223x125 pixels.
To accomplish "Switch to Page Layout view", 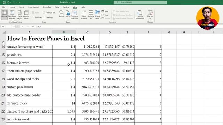I will point(20,15).
